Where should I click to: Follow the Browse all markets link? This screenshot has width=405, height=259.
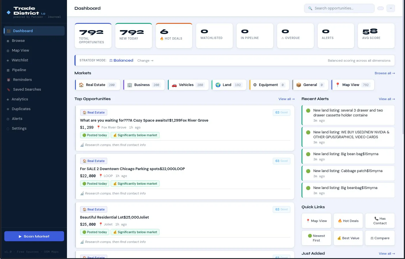pos(385,73)
